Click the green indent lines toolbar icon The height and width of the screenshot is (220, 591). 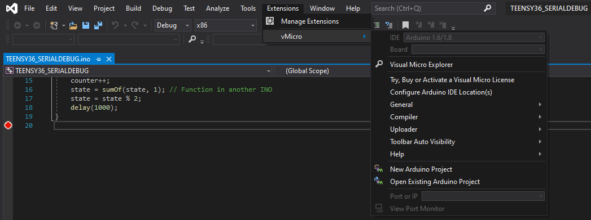pyautogui.click(x=377, y=25)
